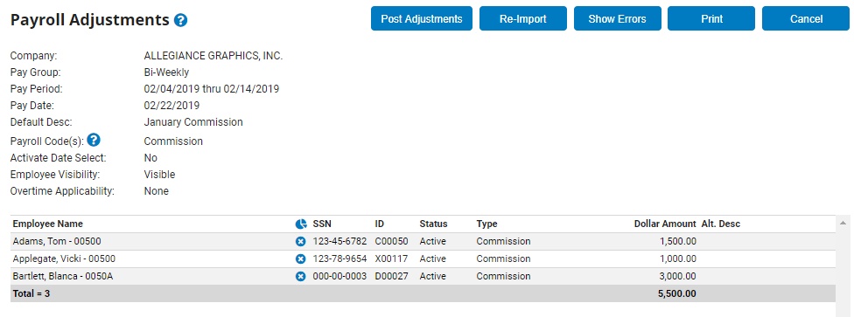Viewport: 854px width, 317px height.
Task: Show Errors for this import
Action: [x=617, y=18]
